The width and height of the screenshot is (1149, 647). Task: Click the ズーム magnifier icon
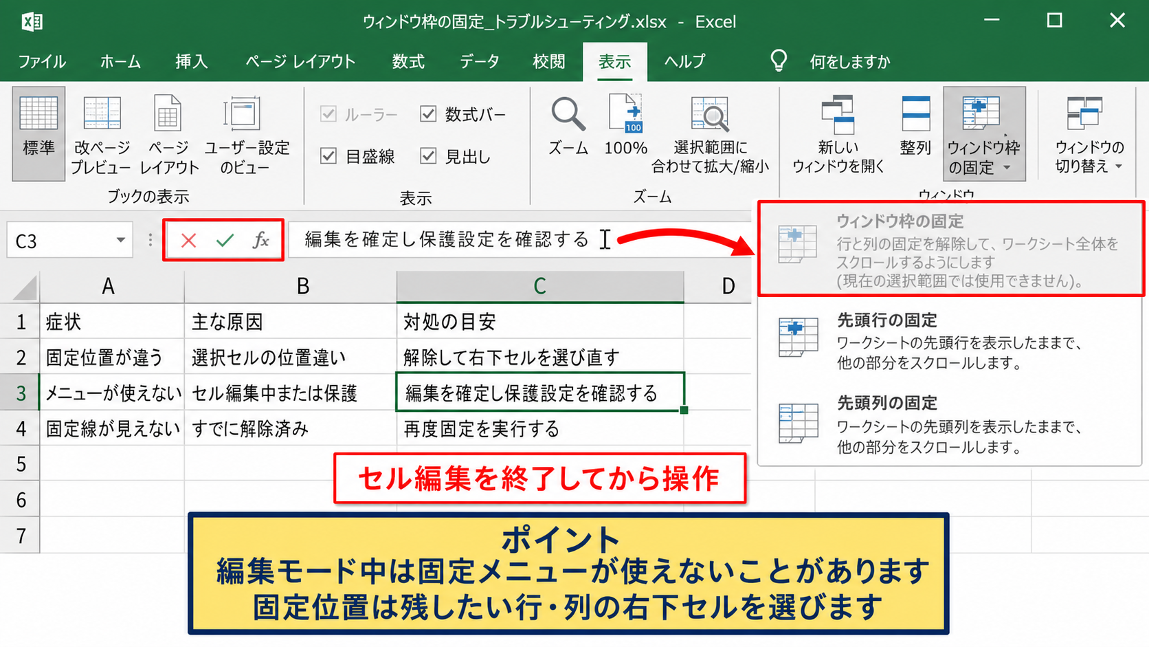568,114
